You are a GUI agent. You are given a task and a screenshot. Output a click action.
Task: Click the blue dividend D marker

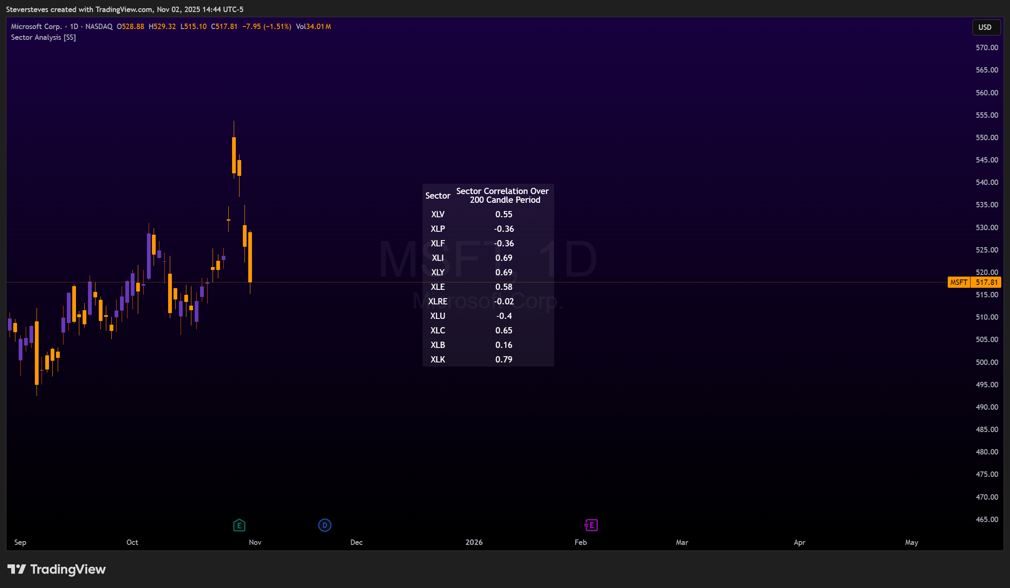(325, 525)
